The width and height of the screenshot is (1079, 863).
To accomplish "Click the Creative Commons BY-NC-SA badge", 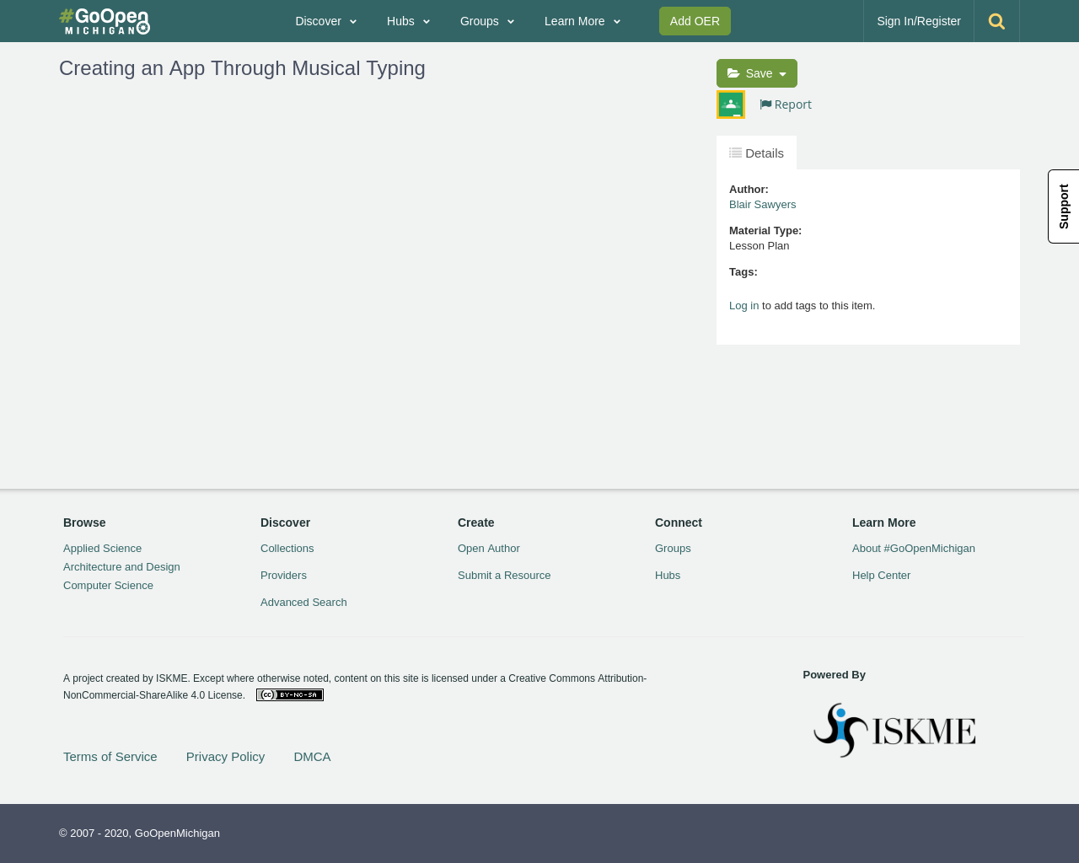I will tap(290, 695).
